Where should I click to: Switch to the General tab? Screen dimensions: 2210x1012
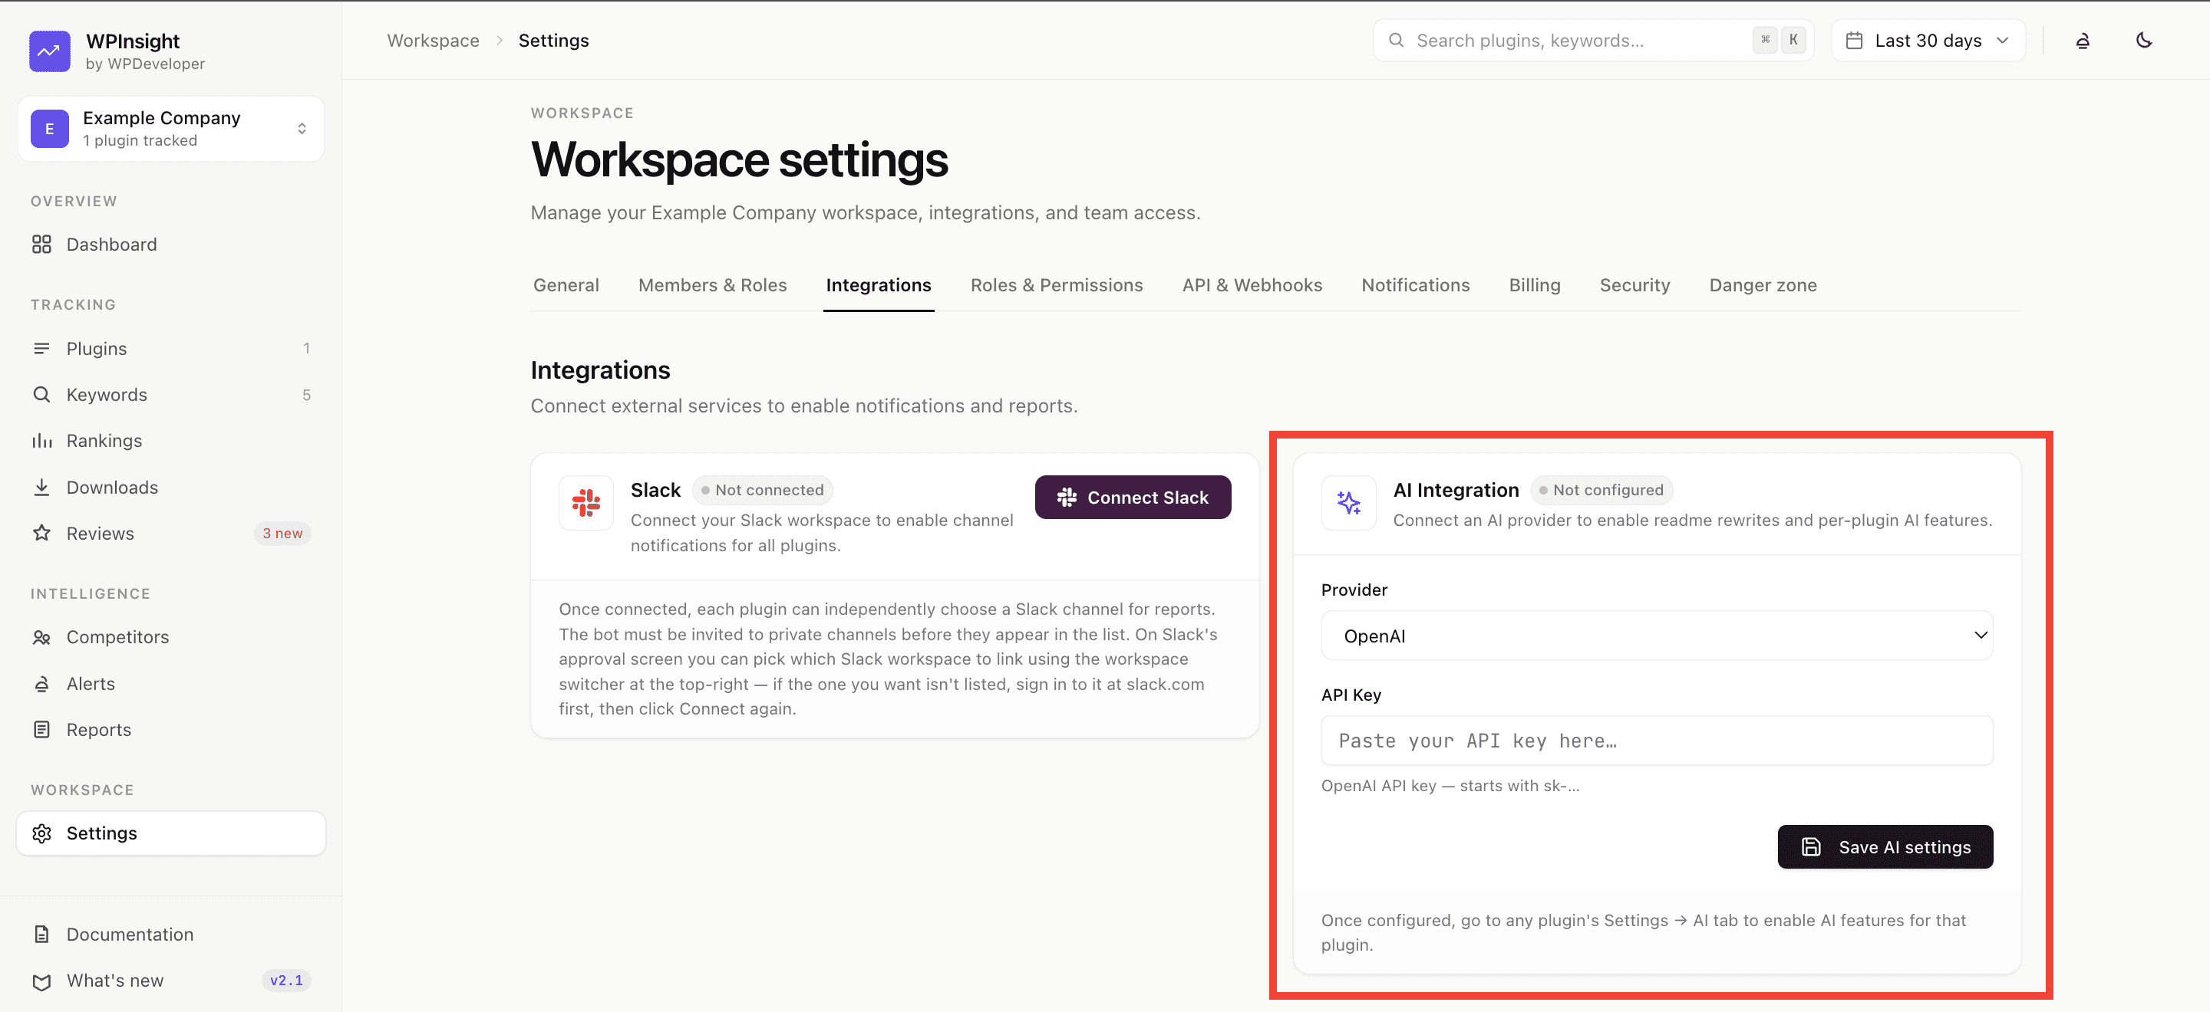click(566, 284)
